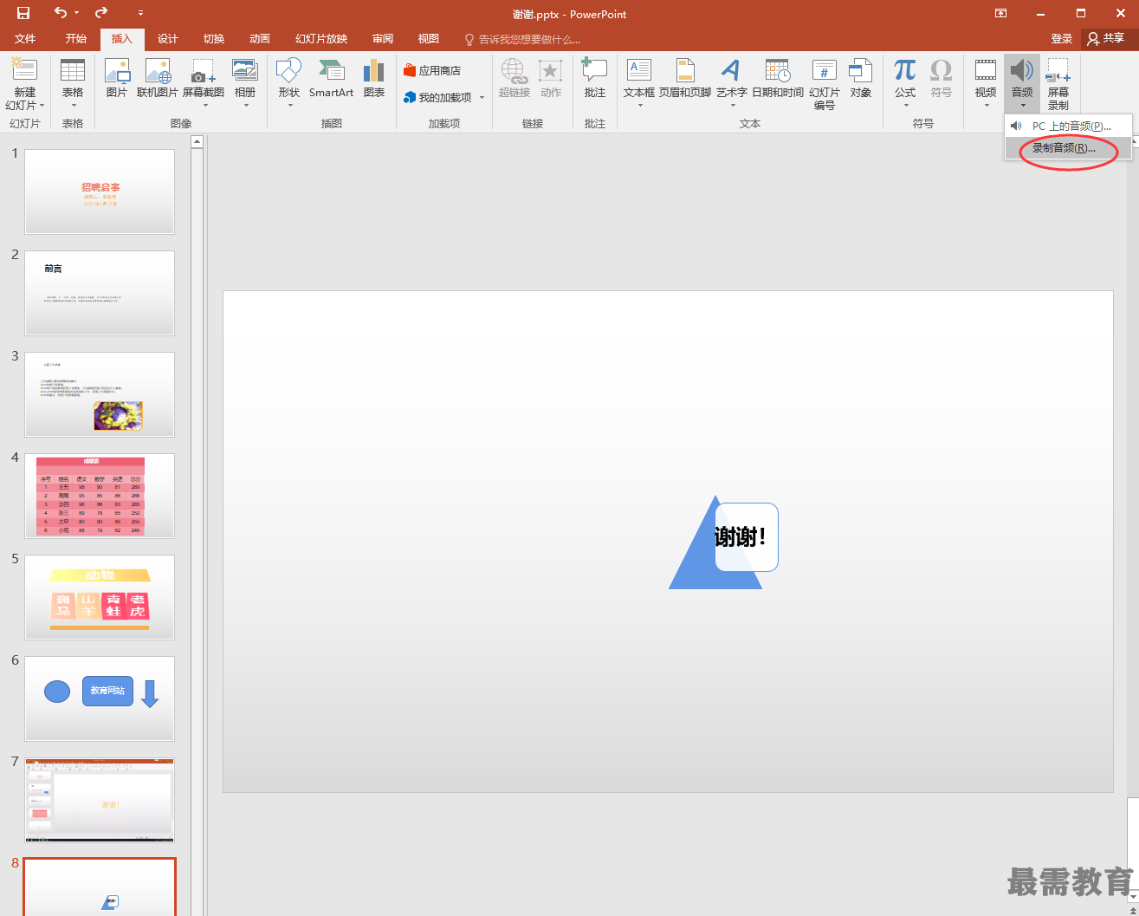Insert date and time
The width and height of the screenshot is (1139, 916).
(x=778, y=78)
